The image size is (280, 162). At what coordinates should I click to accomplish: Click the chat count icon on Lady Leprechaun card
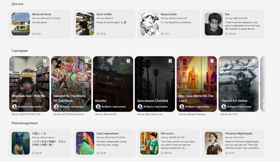coord(98,153)
